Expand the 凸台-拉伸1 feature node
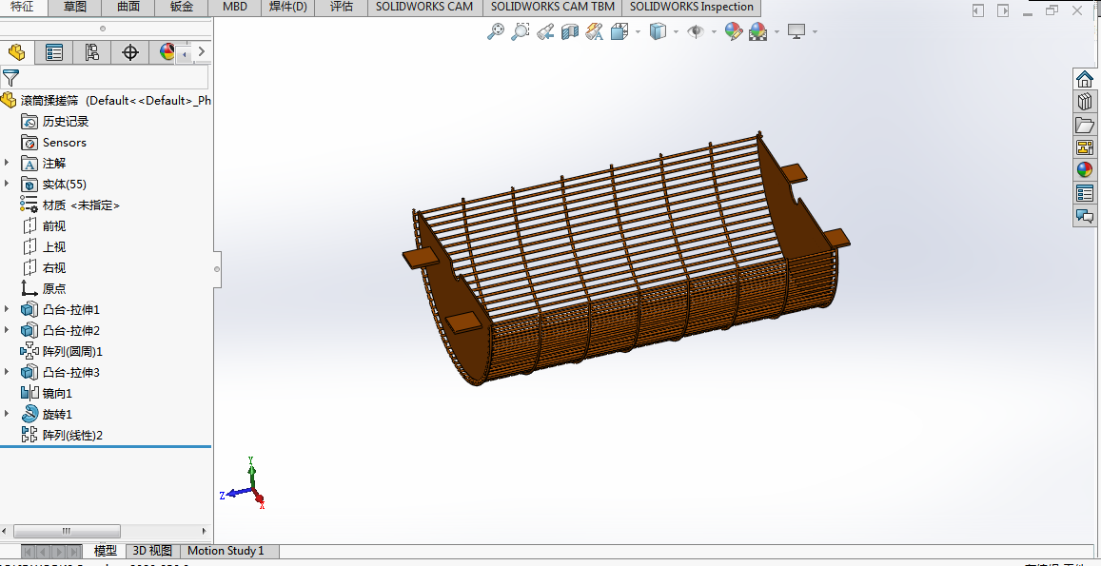 tap(8, 309)
